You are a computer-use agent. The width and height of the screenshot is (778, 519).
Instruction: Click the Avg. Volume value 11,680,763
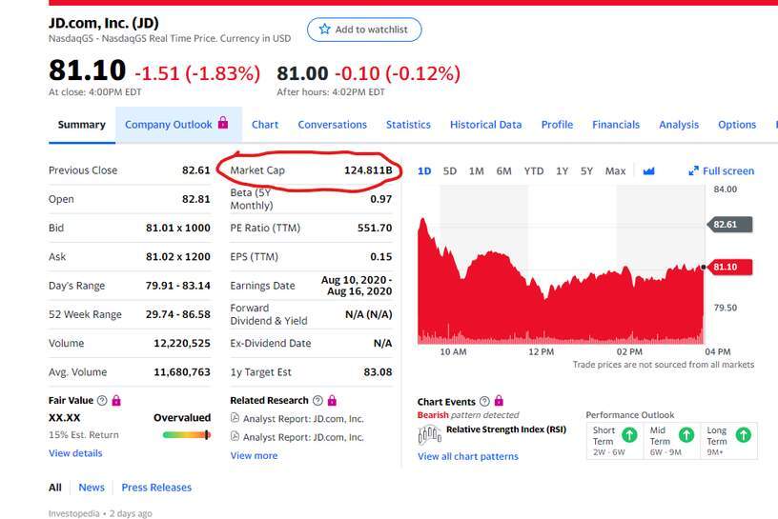tap(182, 371)
